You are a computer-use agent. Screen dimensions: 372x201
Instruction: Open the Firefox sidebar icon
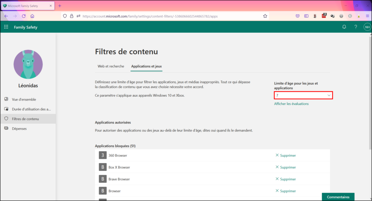click(306, 16)
